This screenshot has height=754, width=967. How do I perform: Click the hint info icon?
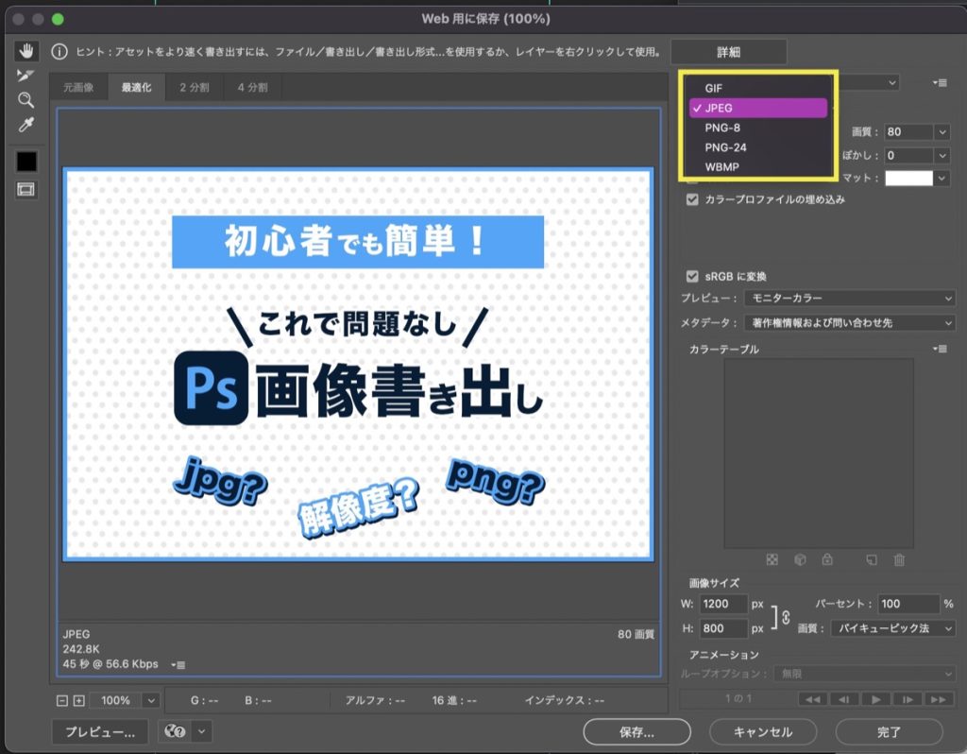tap(59, 52)
